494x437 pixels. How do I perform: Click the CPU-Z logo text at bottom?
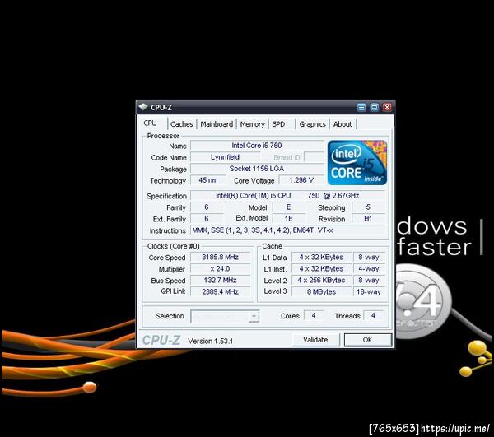pyautogui.click(x=161, y=340)
